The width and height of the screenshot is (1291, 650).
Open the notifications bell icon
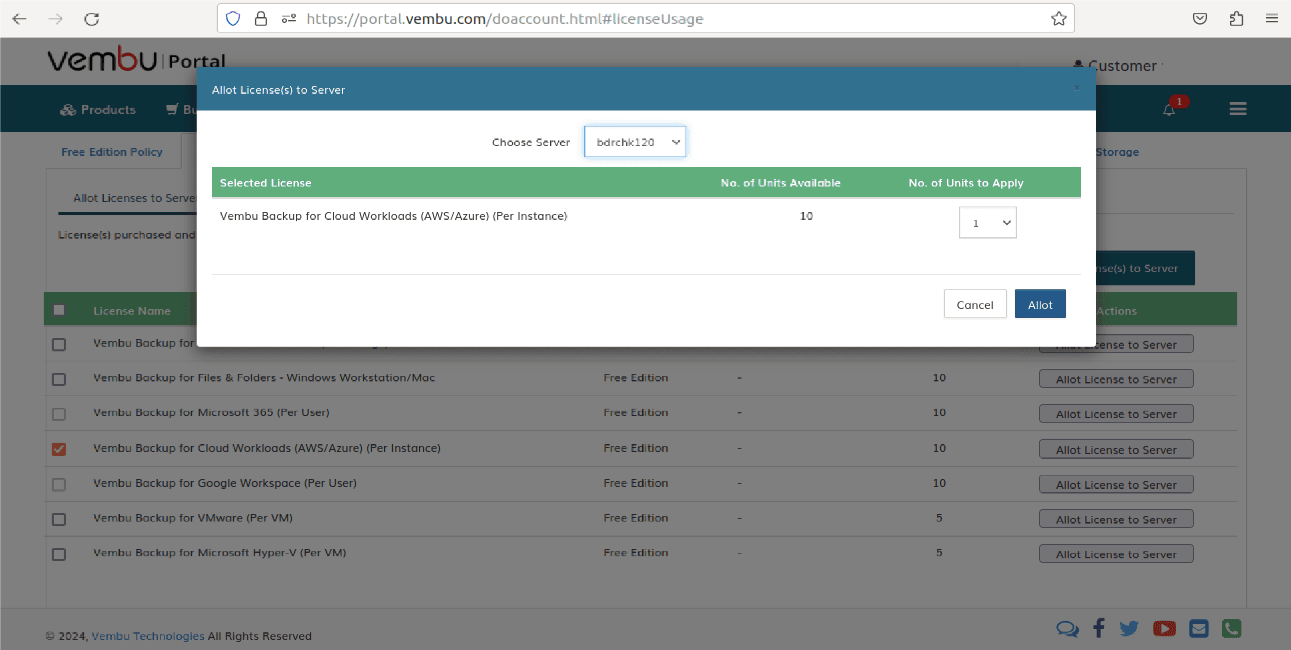[1169, 110]
